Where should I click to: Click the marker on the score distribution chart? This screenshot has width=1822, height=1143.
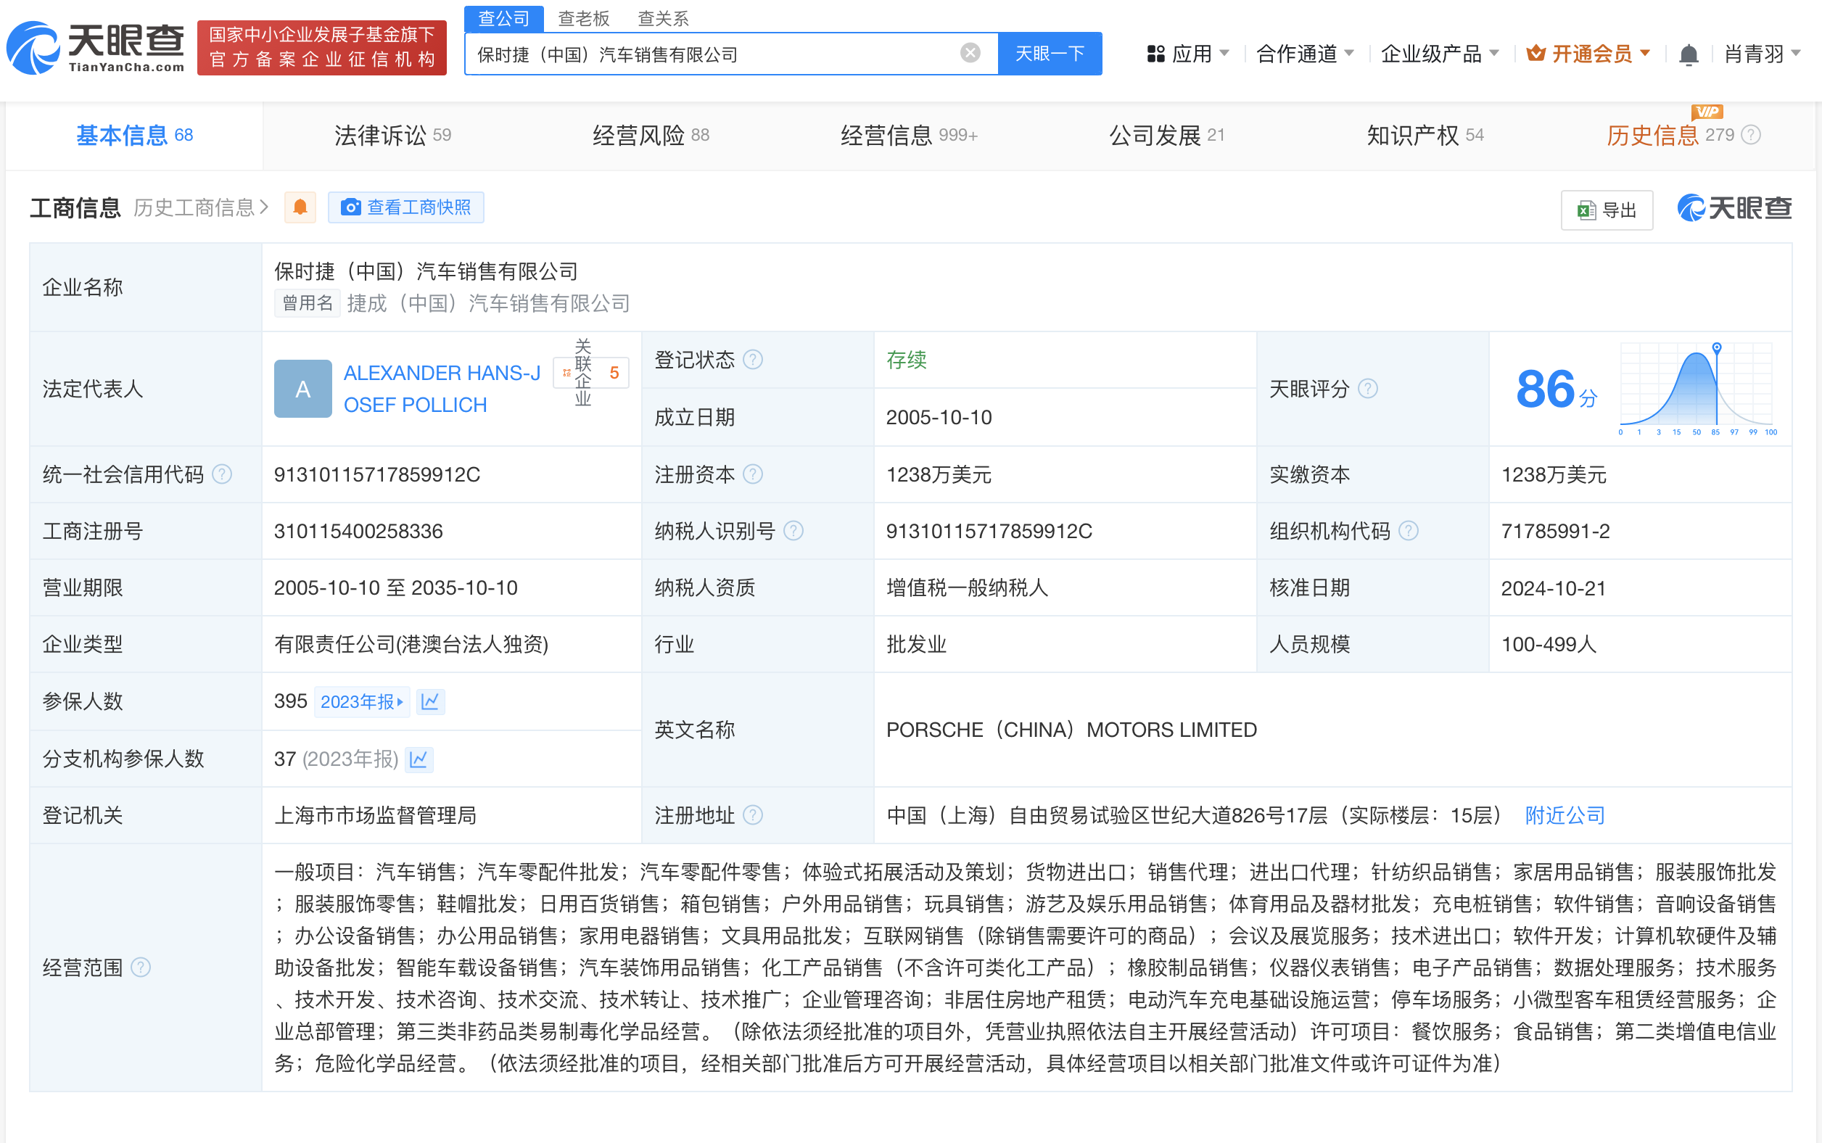coord(1717,347)
